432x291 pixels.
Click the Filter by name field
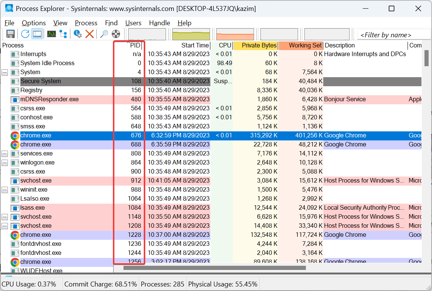point(394,35)
